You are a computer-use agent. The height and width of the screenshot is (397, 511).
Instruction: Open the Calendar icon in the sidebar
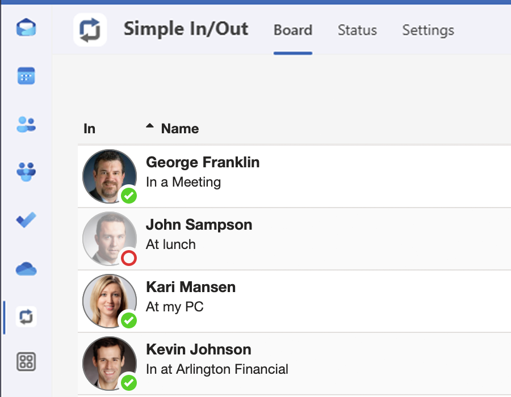(27, 75)
